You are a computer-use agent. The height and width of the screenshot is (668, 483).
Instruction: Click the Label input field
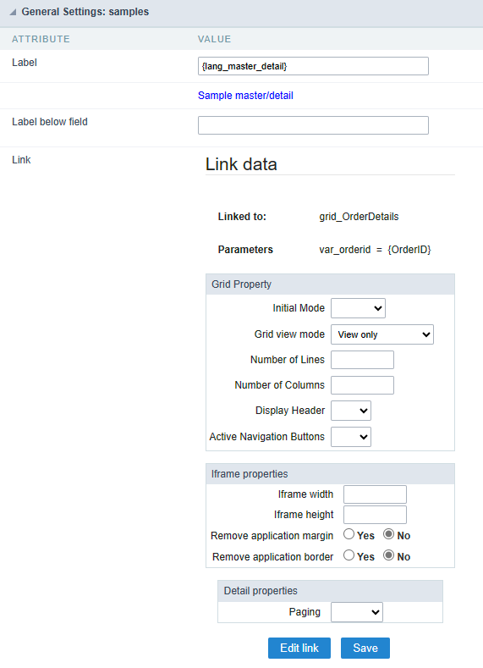[x=313, y=66]
